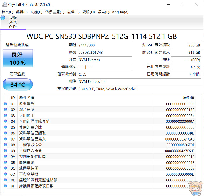
Task: Click the status dot for 0D 不安全關機
Action: pyautogui.click(x=6, y=174)
